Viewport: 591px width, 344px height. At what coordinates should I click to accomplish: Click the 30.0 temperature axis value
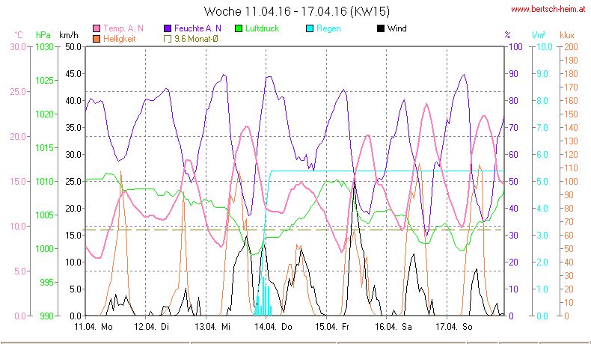[18, 47]
